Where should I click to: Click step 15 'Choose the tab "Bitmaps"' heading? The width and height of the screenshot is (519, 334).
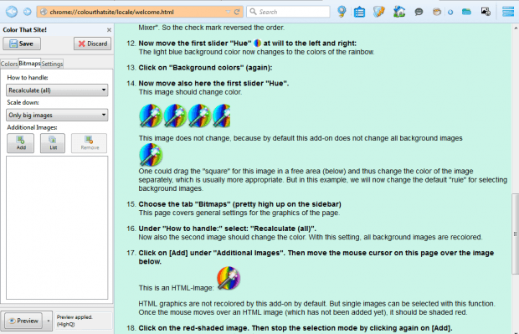pos(239,204)
